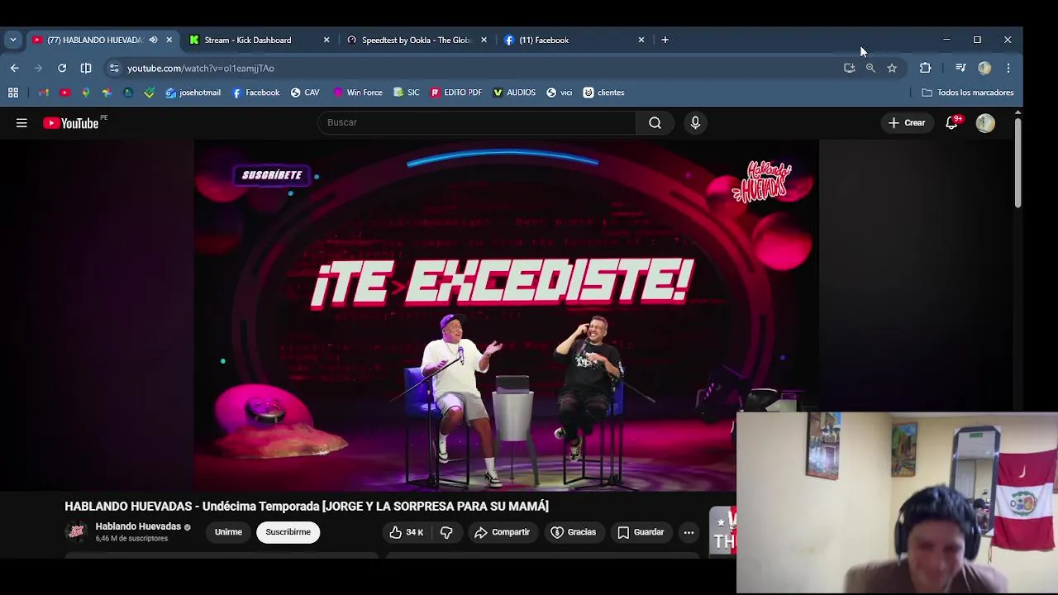Open YouTube notifications bell
This screenshot has width=1058, height=595.
(952, 122)
